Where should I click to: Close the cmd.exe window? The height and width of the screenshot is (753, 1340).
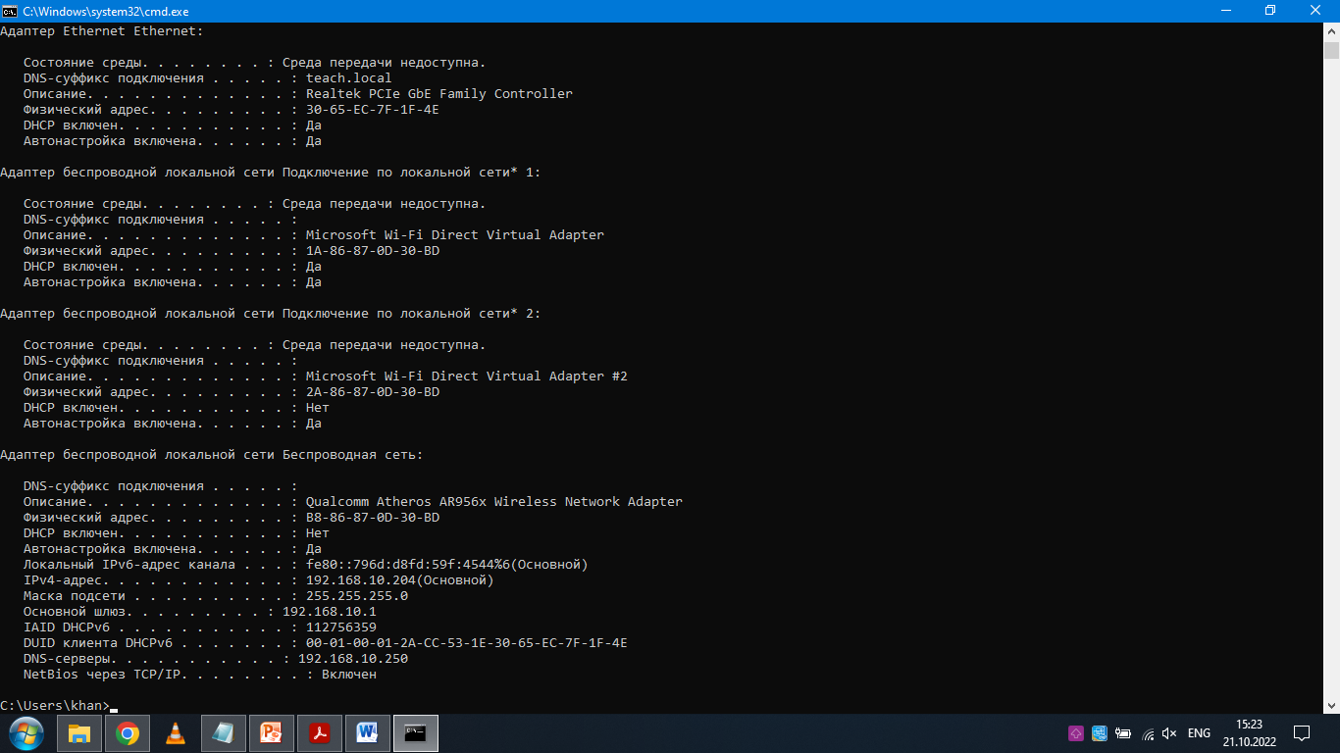click(1316, 11)
